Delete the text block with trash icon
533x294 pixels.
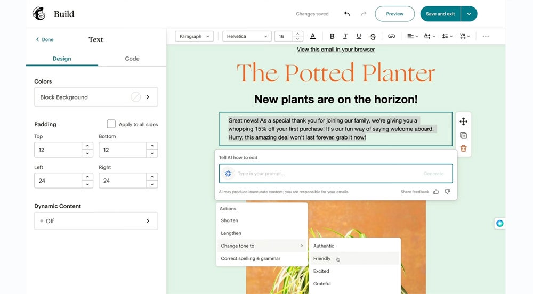click(x=463, y=149)
